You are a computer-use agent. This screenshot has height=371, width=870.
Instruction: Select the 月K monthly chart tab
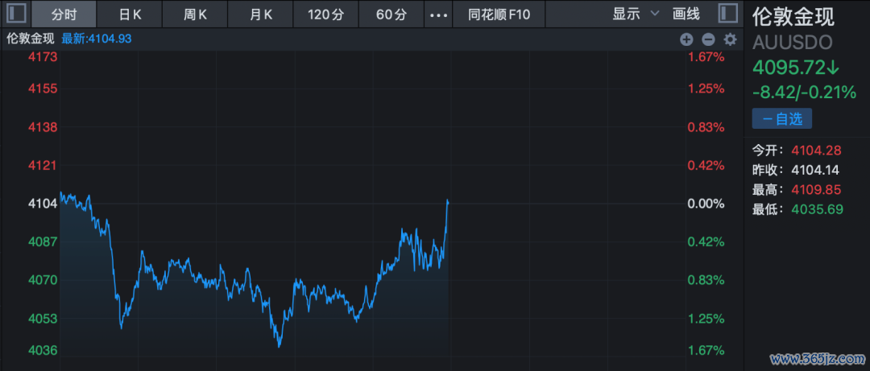pyautogui.click(x=259, y=14)
